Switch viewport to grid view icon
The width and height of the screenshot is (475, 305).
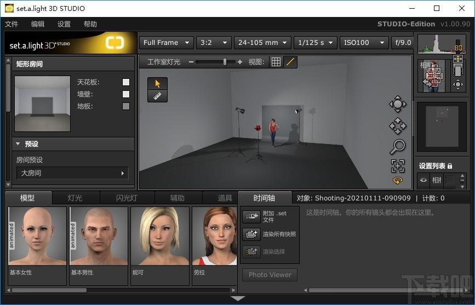[276, 62]
